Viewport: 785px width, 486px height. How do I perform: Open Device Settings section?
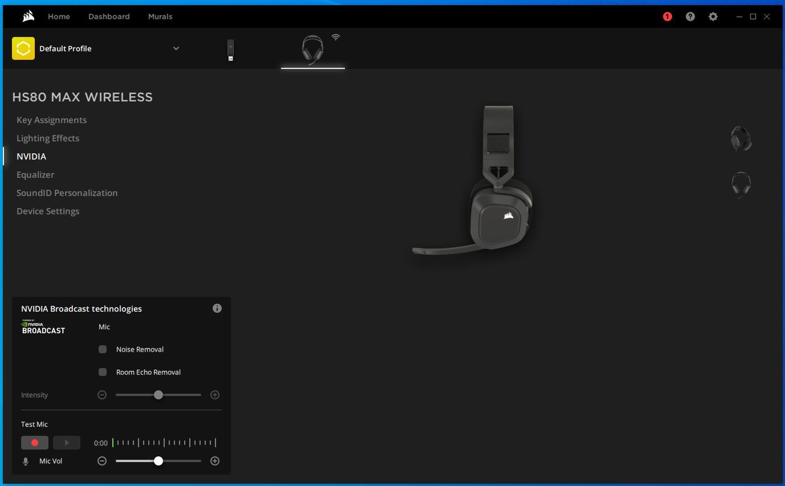48,211
